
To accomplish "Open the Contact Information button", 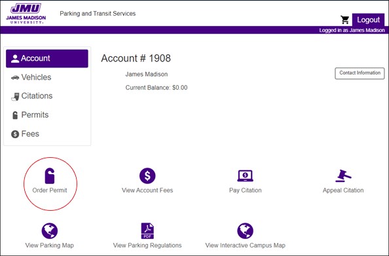I will [x=360, y=73].
